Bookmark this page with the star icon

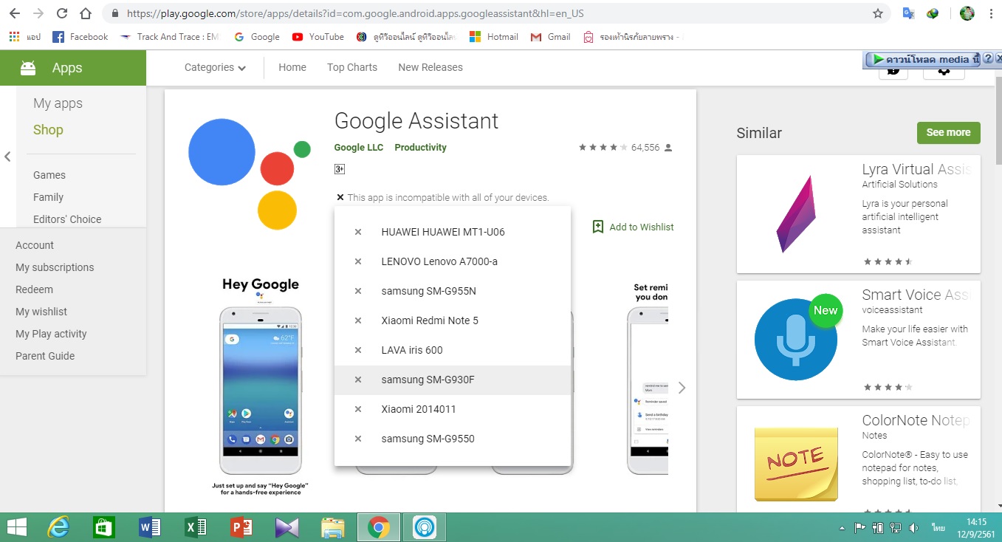point(878,13)
